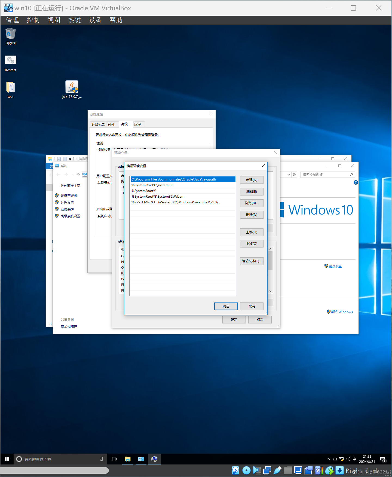Click the network tray icon
The height and width of the screenshot is (477, 392).
click(x=341, y=459)
